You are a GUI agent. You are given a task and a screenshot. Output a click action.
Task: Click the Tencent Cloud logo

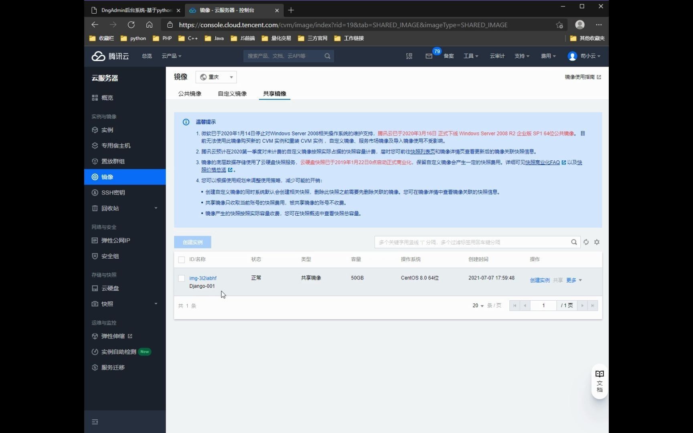click(x=110, y=56)
